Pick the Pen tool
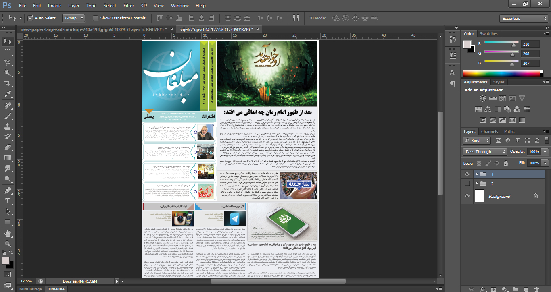The image size is (551, 292). click(x=8, y=190)
